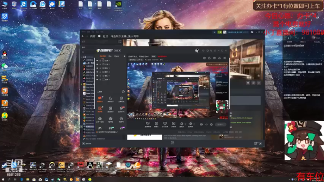The width and height of the screenshot is (324, 182).
Task: Open the house-shaped tool in toolbox third row
Action: click(x=121, y=119)
